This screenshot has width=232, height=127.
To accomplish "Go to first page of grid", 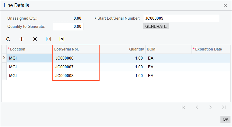I will pyautogui.click(x=183, y=107).
